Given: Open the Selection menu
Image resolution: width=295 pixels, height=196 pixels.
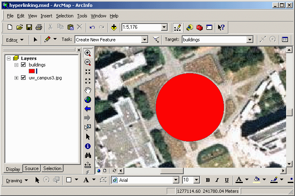Looking at the screenshot, I should (65, 16).
